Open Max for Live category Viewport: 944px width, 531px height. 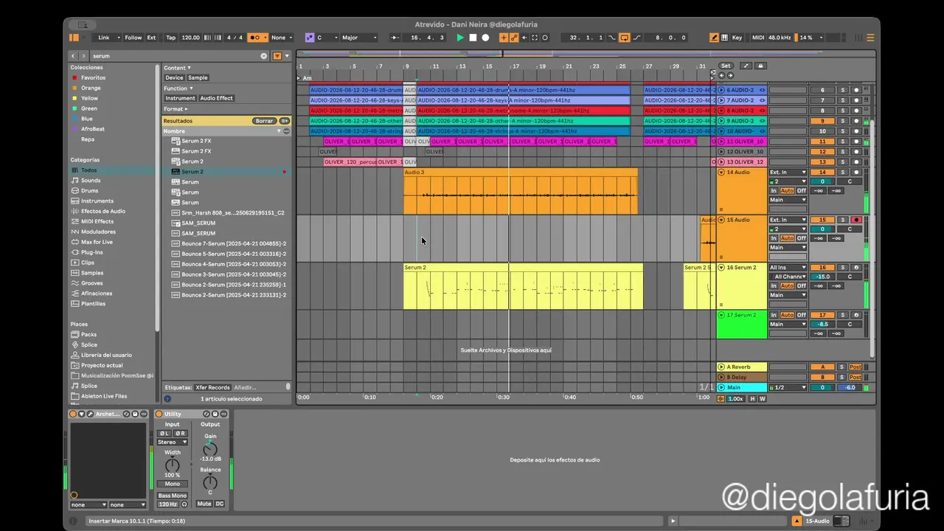pyautogui.click(x=97, y=242)
